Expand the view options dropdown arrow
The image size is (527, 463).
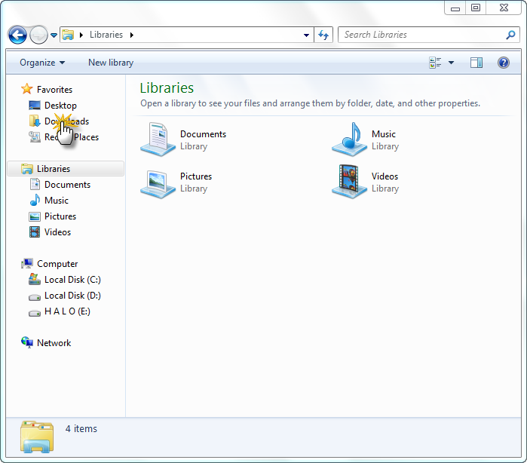tap(452, 63)
